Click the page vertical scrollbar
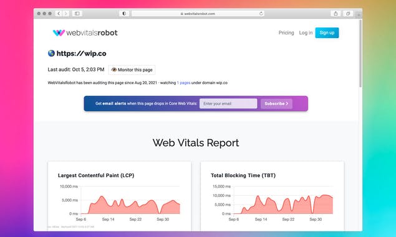 pyautogui.click(x=360, y=54)
